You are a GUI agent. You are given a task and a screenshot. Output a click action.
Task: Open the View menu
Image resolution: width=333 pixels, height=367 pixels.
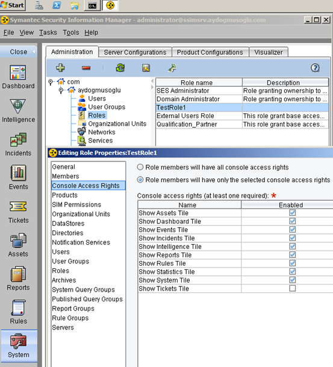click(26, 33)
